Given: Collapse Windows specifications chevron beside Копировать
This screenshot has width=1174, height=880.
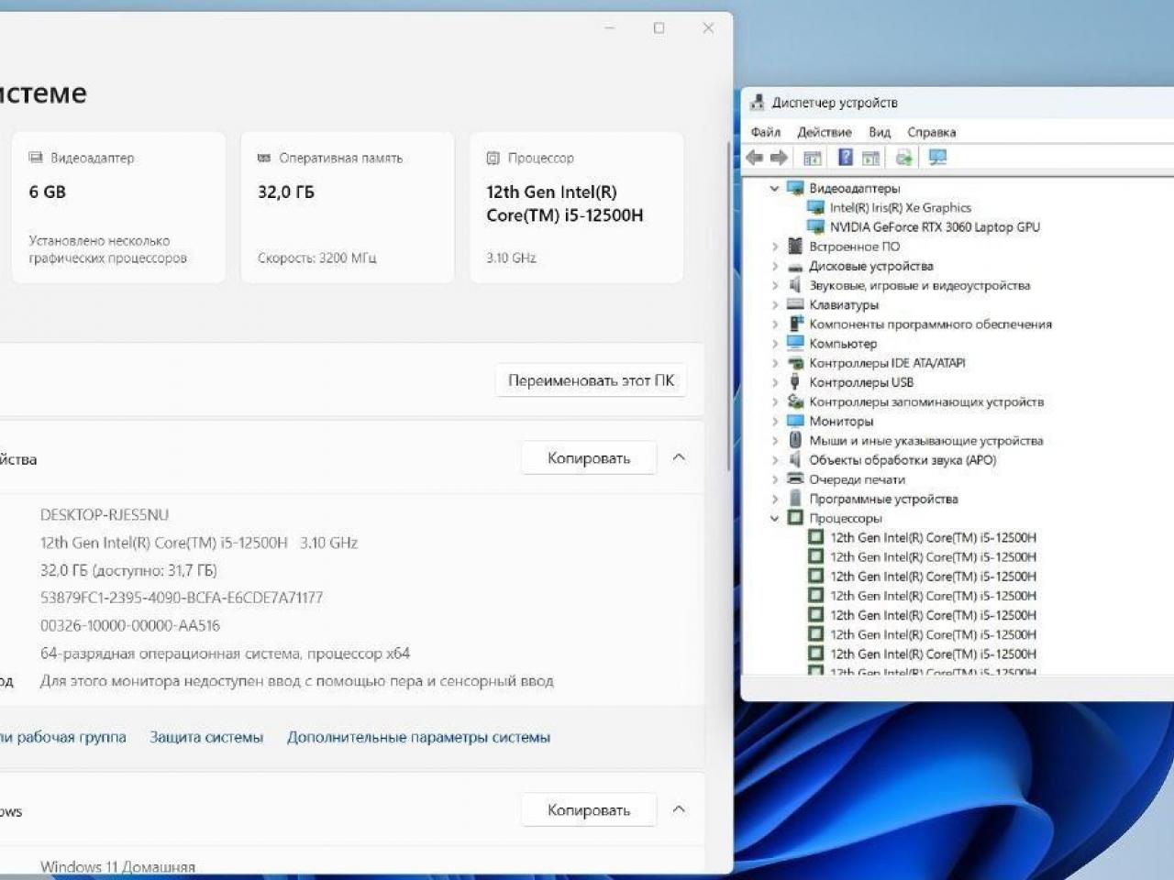Looking at the screenshot, I should click(x=679, y=809).
